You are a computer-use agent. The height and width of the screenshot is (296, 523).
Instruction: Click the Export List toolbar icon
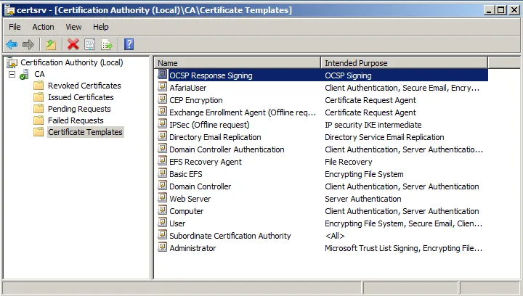(107, 45)
